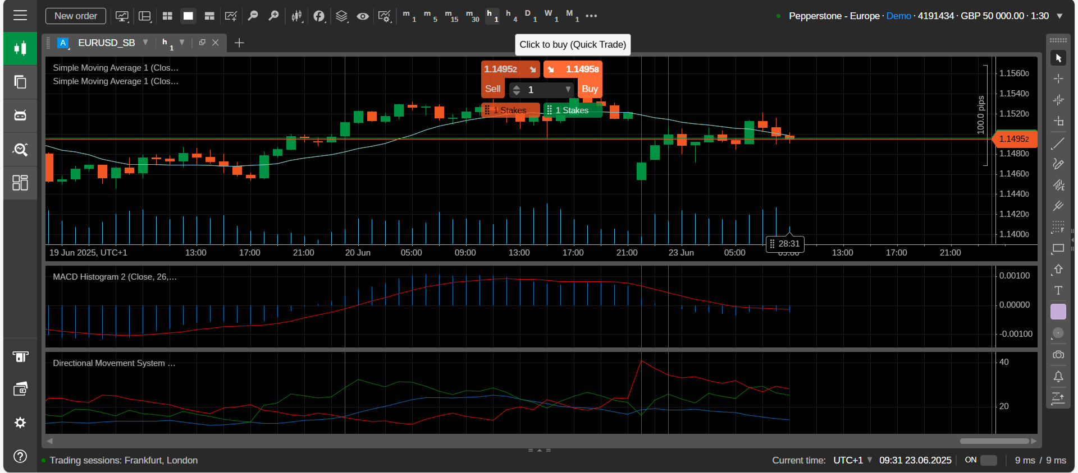Click the New order button
1078x473 pixels.
(76, 16)
